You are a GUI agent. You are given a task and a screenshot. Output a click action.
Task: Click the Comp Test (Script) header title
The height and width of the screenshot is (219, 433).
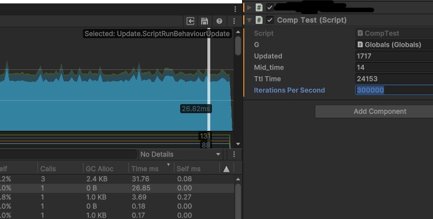click(x=311, y=20)
